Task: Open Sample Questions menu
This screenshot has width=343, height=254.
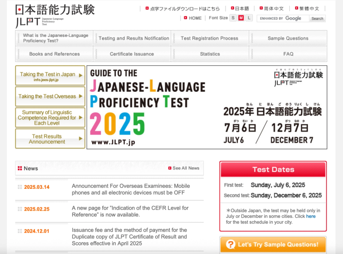Action: pyautogui.click(x=288, y=38)
